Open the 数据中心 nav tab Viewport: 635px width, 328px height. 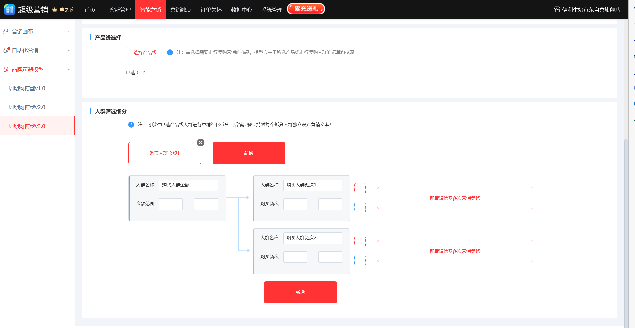tap(242, 10)
